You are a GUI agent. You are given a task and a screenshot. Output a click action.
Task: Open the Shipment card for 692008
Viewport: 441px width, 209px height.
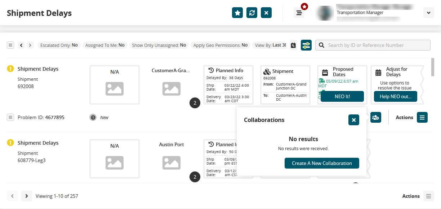click(x=285, y=85)
